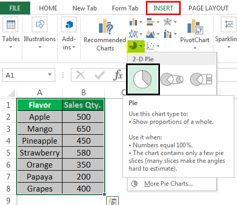This screenshot has height=205, width=237.
Task: Insert a line chart icon
Action: pos(133,34)
